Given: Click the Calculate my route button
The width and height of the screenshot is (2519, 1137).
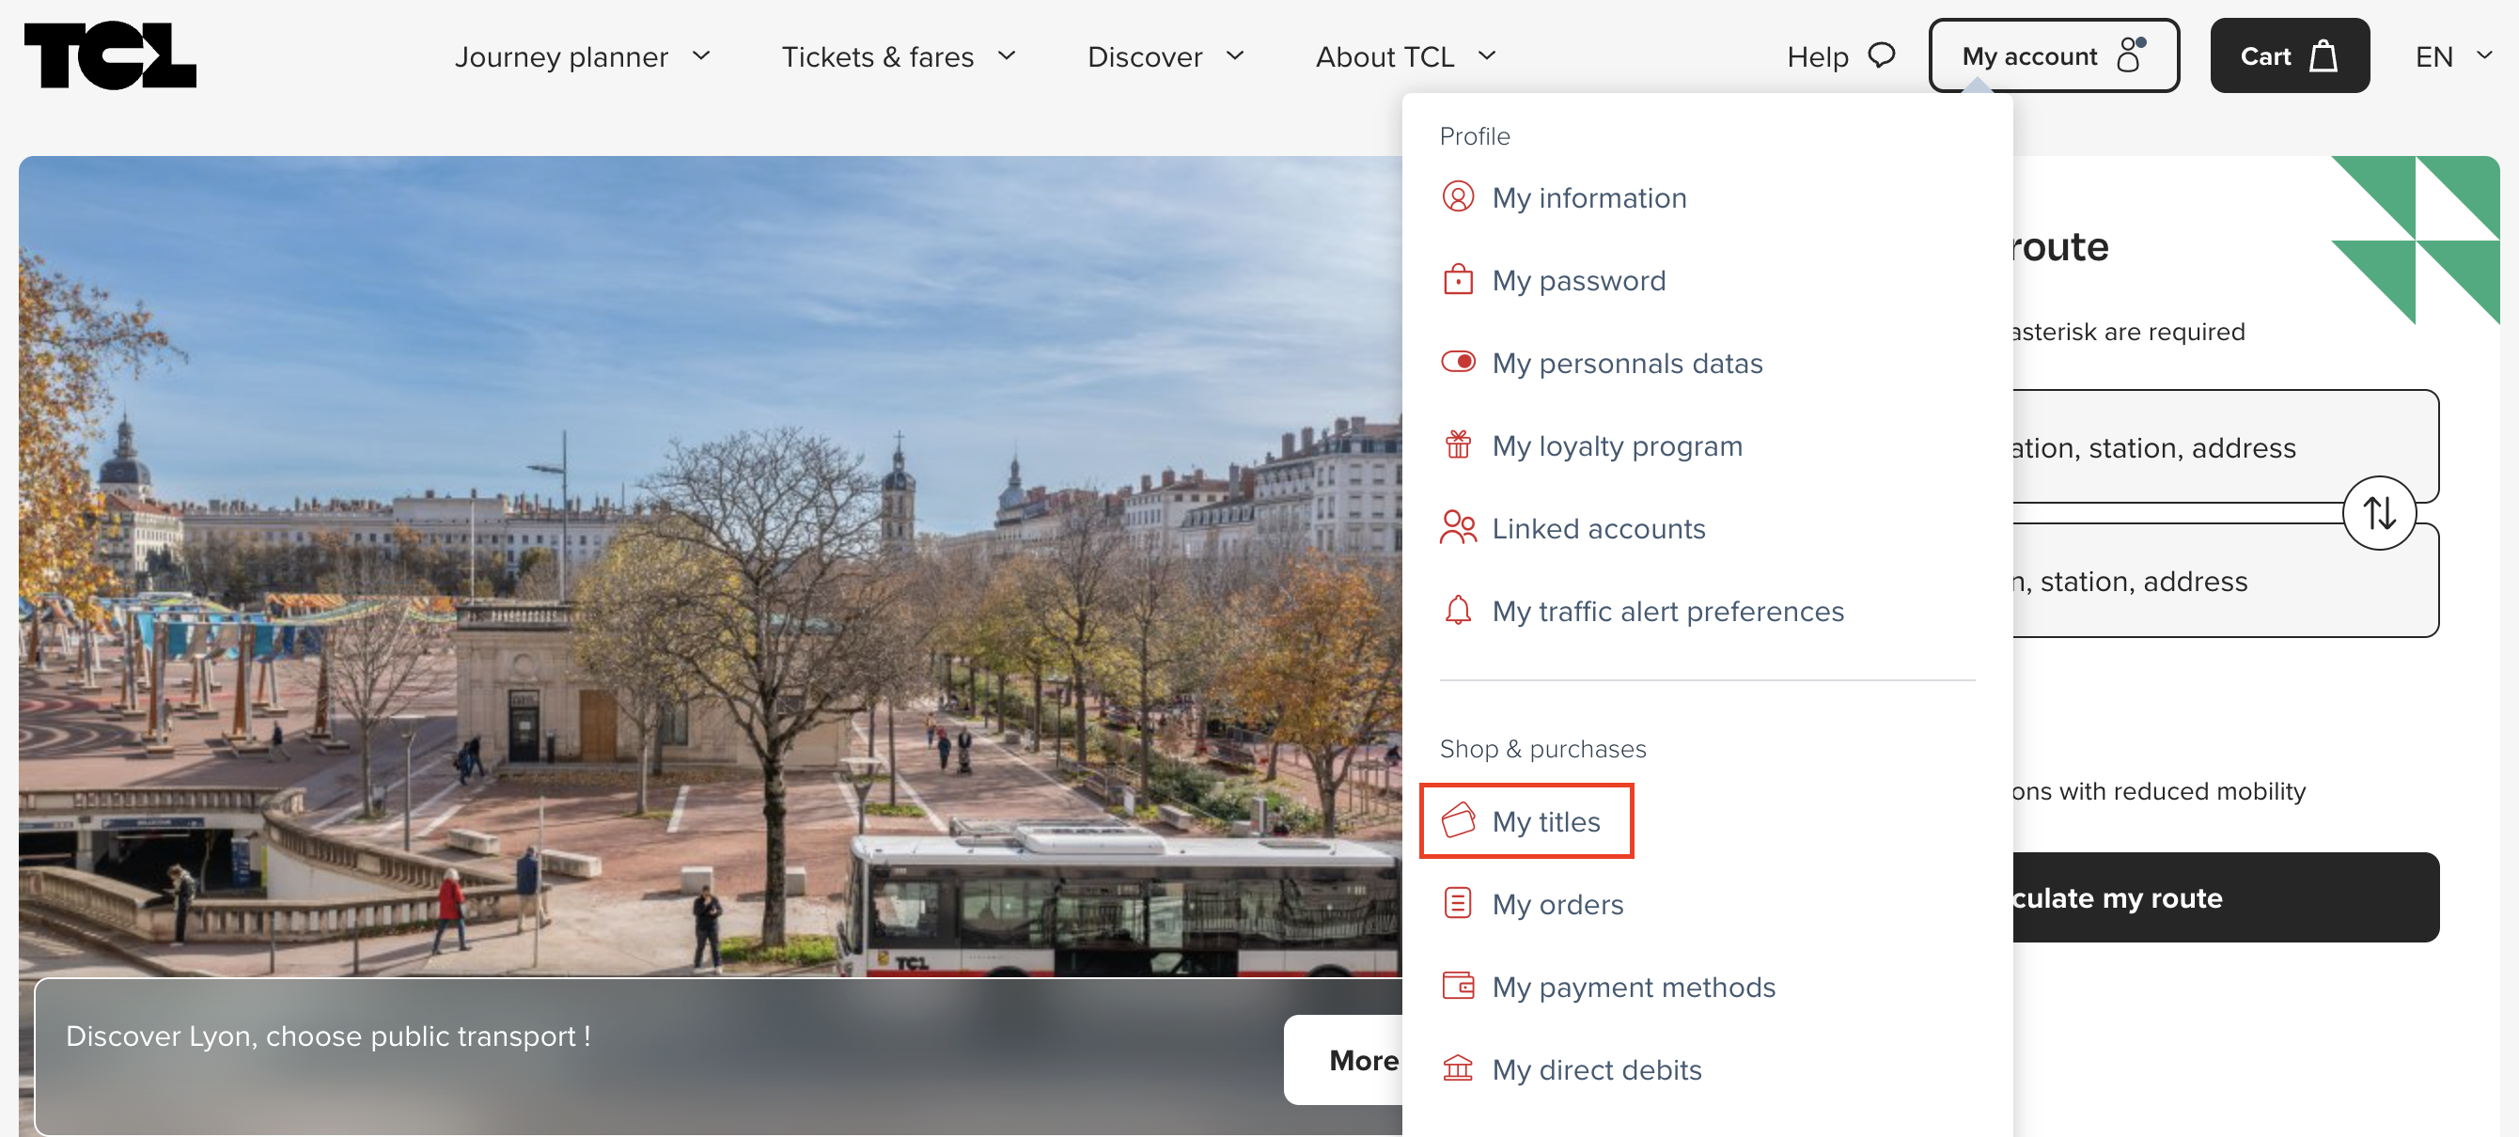Looking at the screenshot, I should [x=2226, y=896].
